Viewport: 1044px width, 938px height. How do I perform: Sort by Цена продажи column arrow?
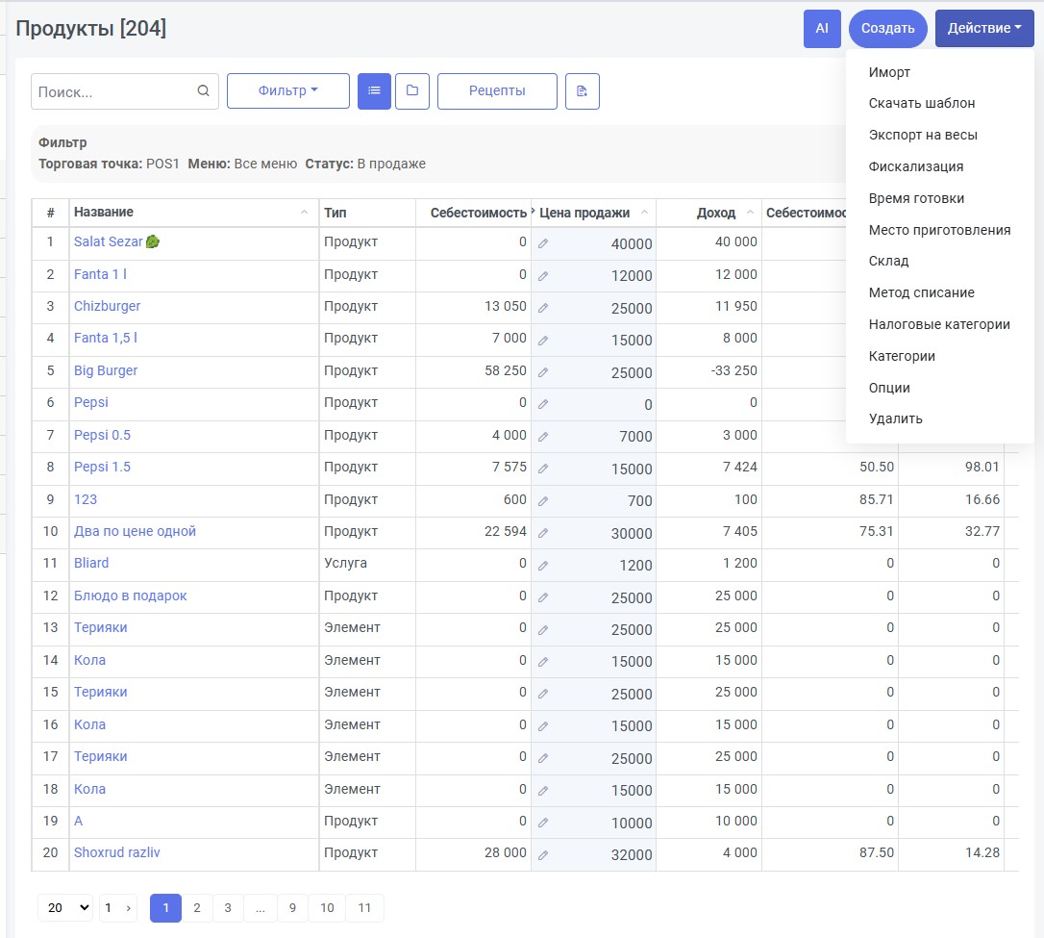coord(644,213)
